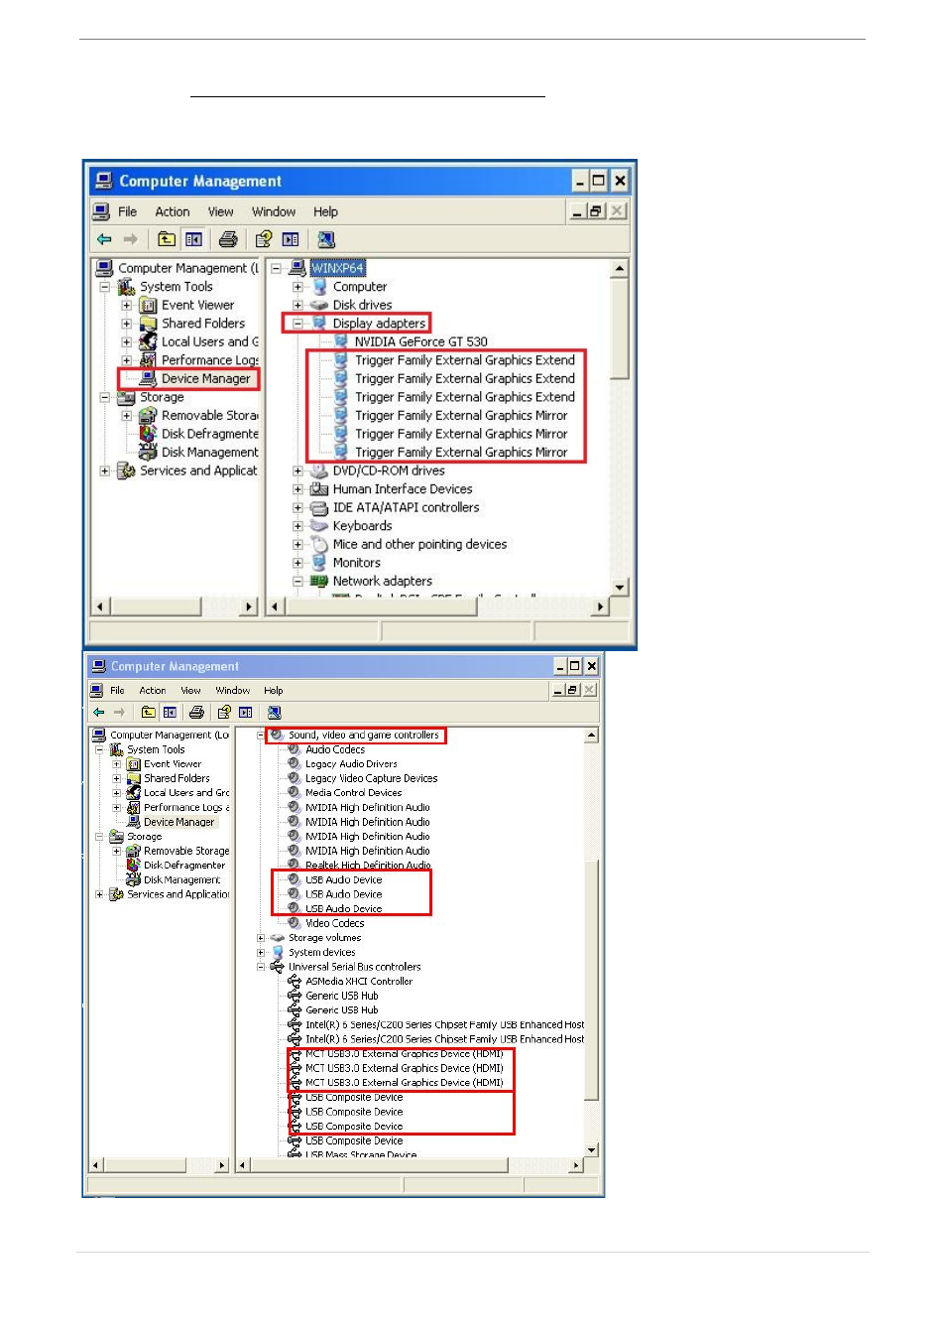Select Realtek High Definition Audio device
The height and width of the screenshot is (1340, 946).
coord(368,866)
